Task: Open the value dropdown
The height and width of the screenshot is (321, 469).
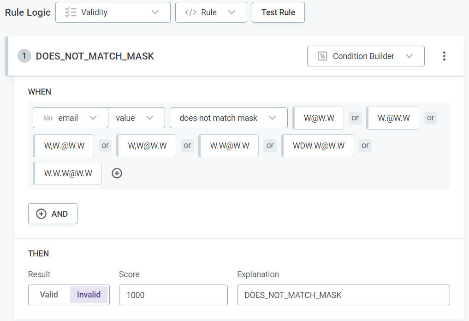Action: (x=136, y=118)
